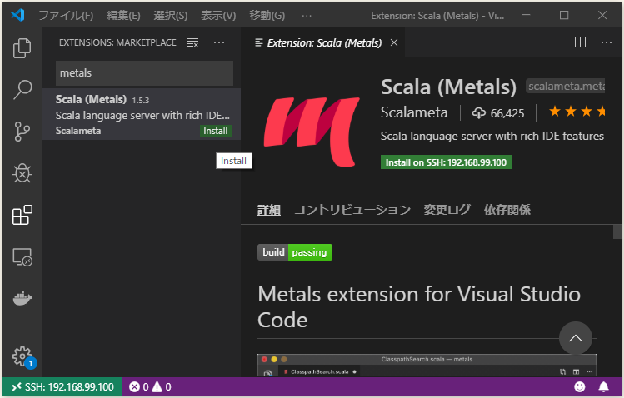Click description Scala language server with rich IDE features
The width and height of the screenshot is (624, 398).
(x=492, y=136)
